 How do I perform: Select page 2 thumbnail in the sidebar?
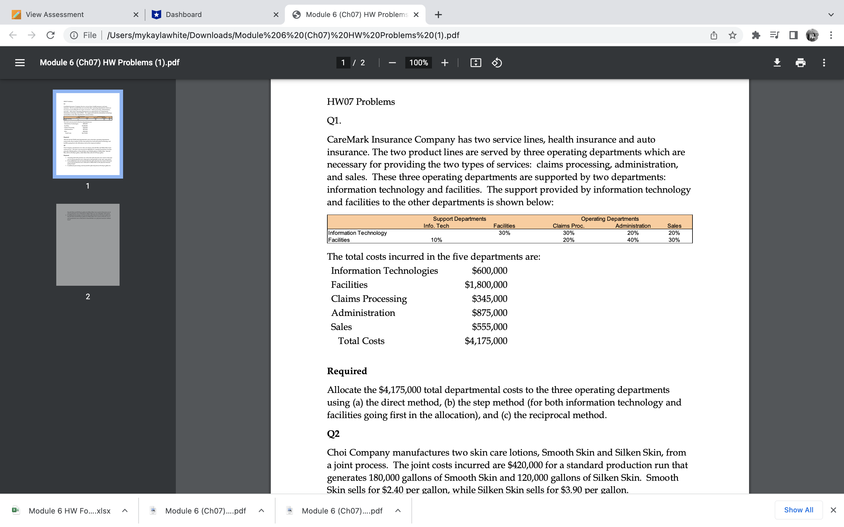[88, 244]
